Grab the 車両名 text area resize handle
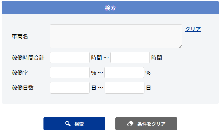224x134 pixels. pyautogui.click(x=180, y=46)
